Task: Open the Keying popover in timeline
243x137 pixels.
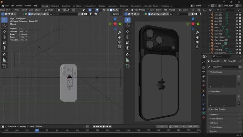Action: 24,127
